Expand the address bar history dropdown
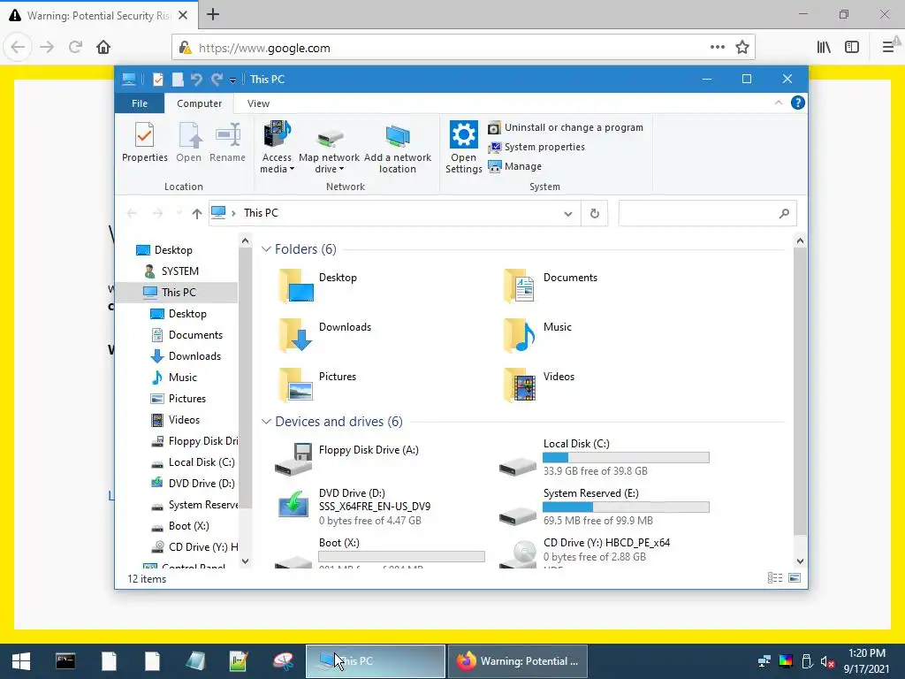The image size is (905, 679). coord(568,214)
